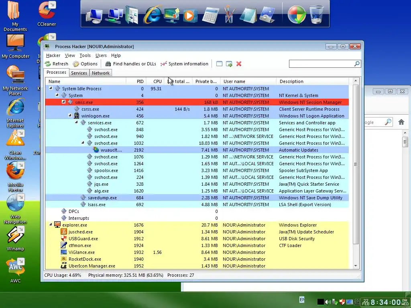
Task: Switch to the Services tab
Action: coord(79,73)
